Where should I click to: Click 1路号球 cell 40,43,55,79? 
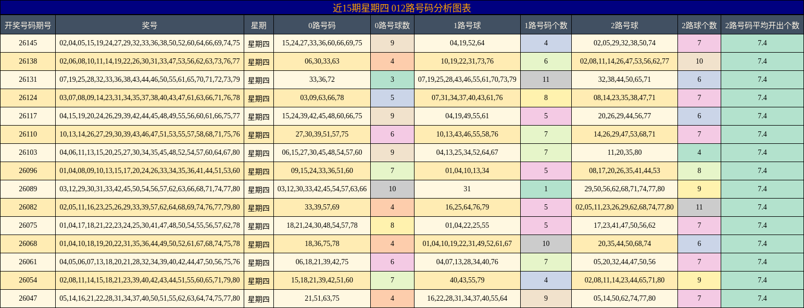pos(467,280)
